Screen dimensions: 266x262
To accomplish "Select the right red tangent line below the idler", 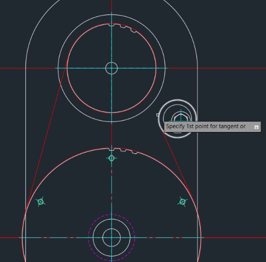I will click(x=176, y=159).
